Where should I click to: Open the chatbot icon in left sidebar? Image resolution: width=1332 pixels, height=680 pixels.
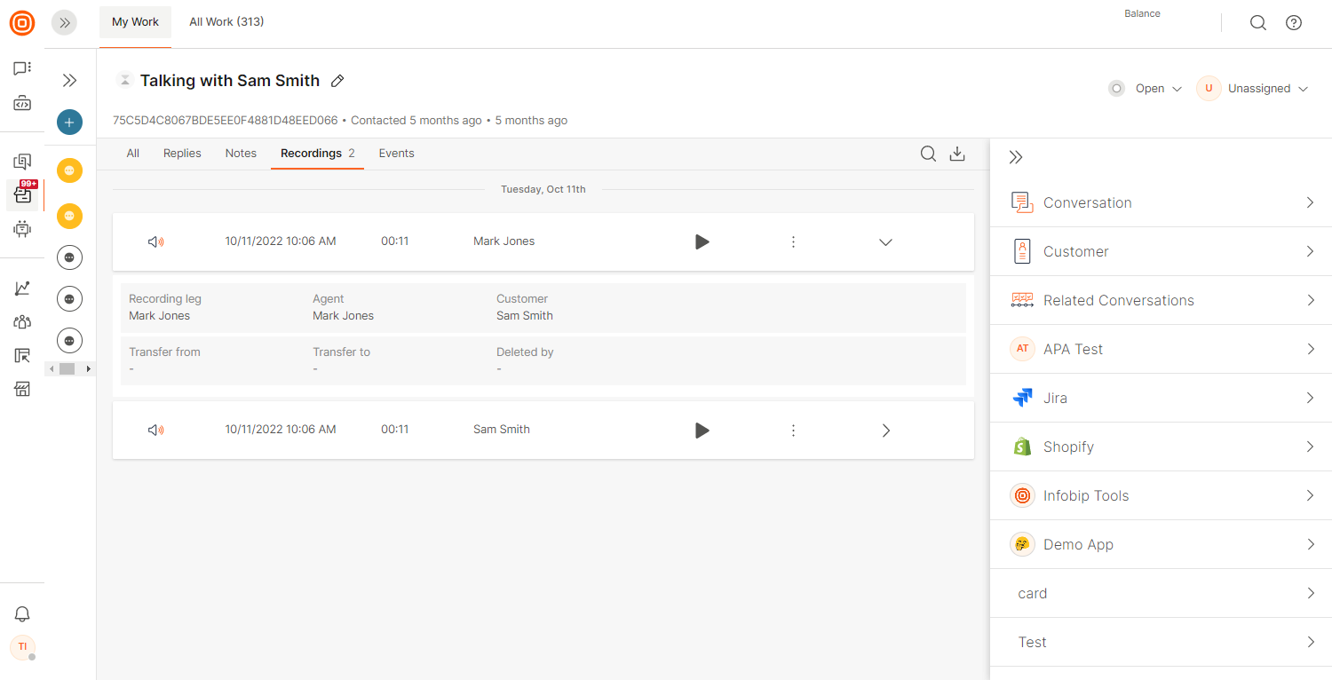[22, 229]
